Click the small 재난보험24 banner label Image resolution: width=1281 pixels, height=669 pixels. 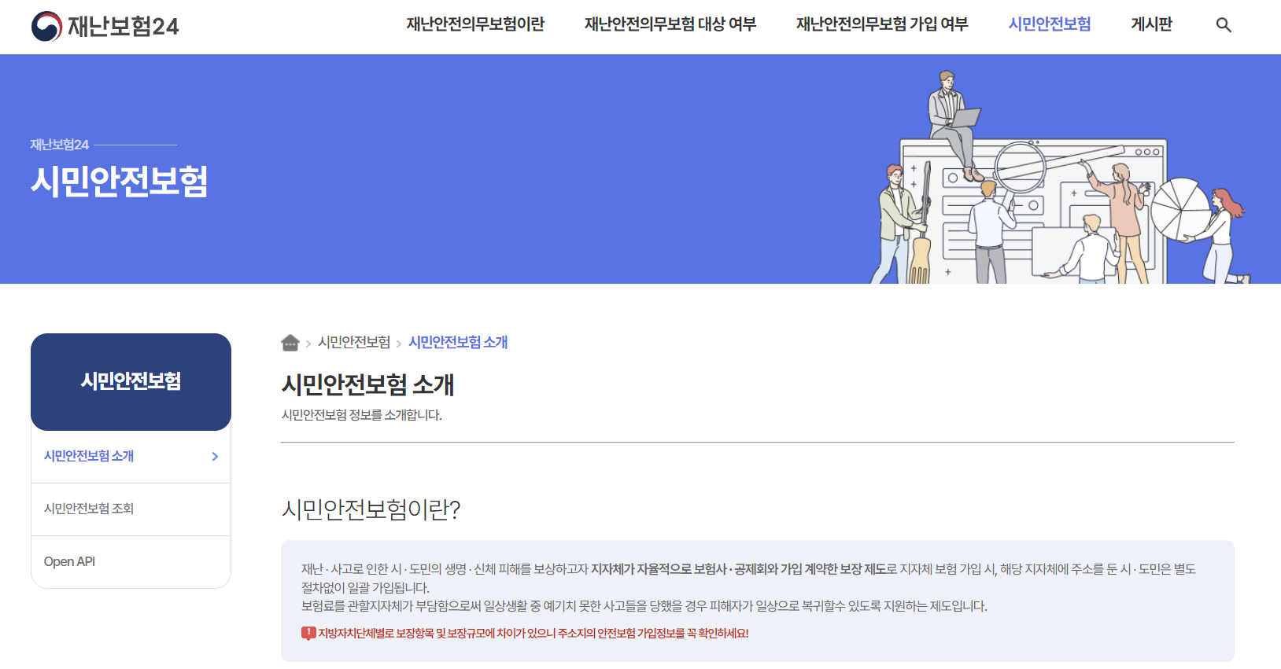[x=60, y=145]
